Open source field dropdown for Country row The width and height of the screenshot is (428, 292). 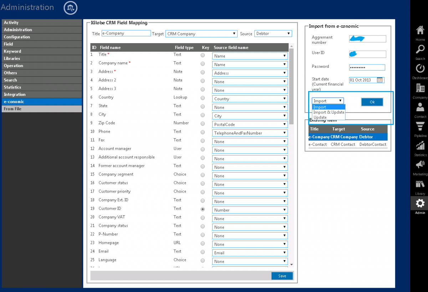pyautogui.click(x=250, y=99)
